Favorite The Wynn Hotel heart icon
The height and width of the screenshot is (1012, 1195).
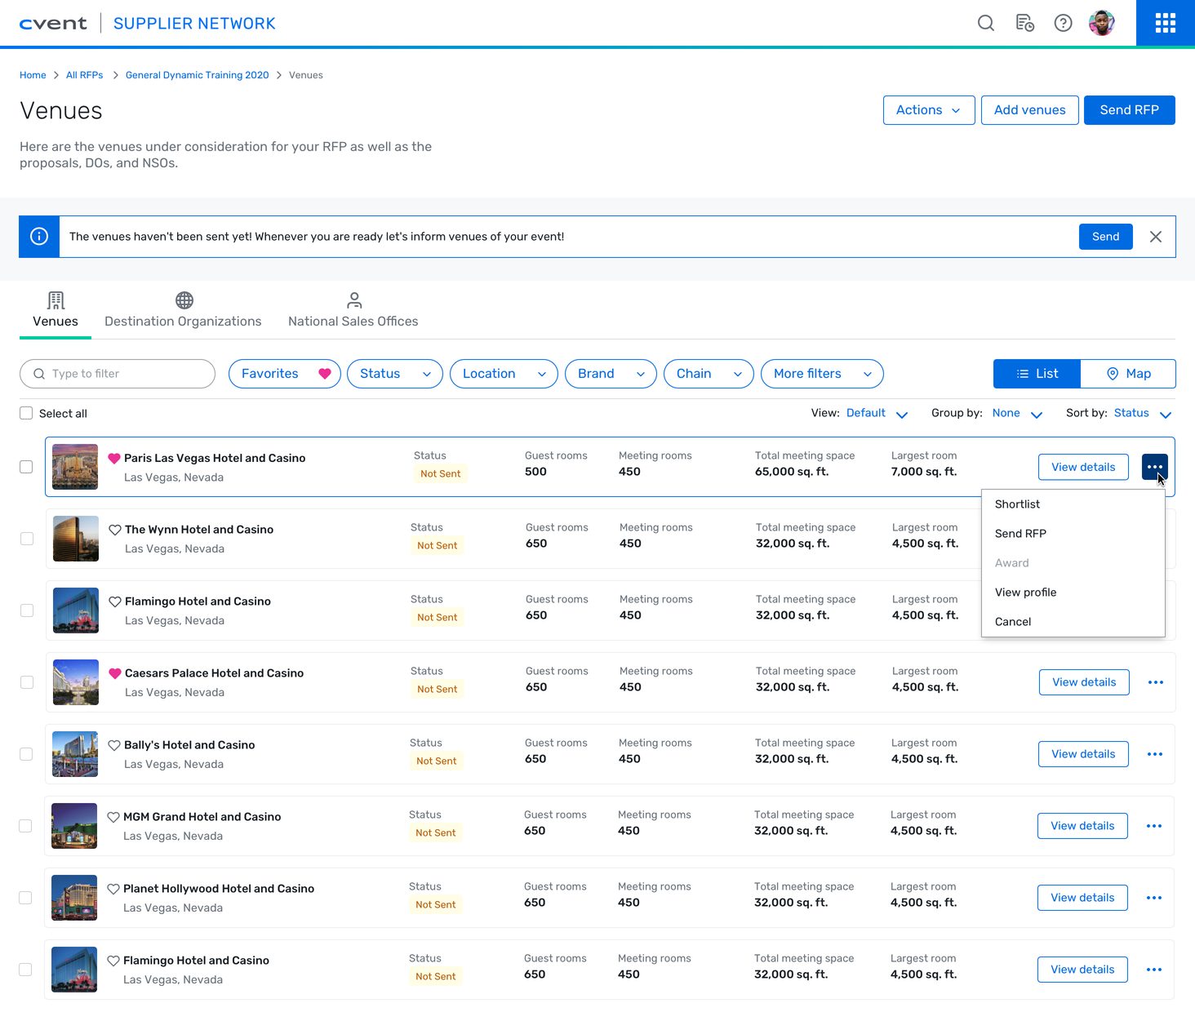[115, 530]
